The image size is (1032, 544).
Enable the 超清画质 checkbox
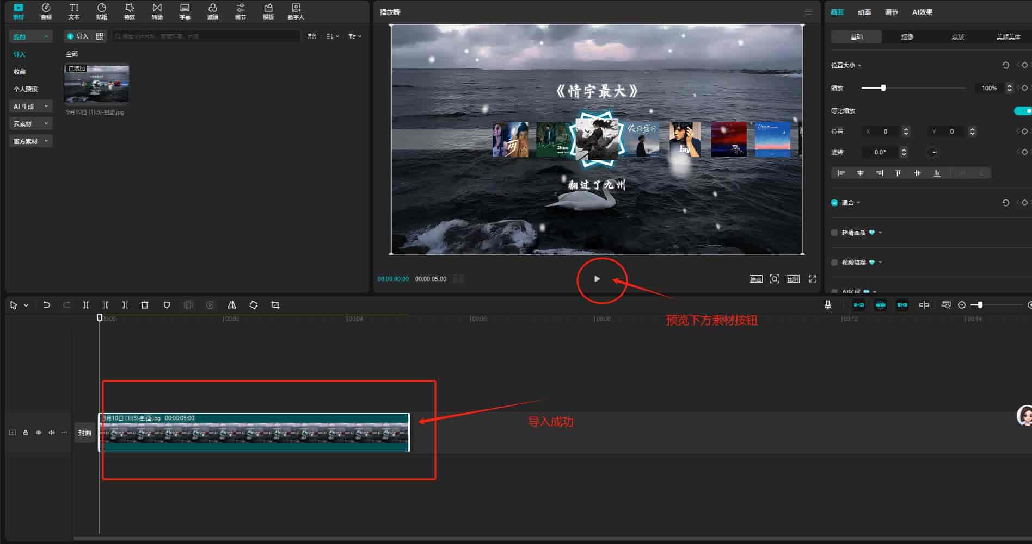[x=834, y=233]
